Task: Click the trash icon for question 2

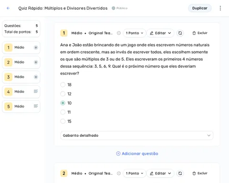Action: point(194,173)
